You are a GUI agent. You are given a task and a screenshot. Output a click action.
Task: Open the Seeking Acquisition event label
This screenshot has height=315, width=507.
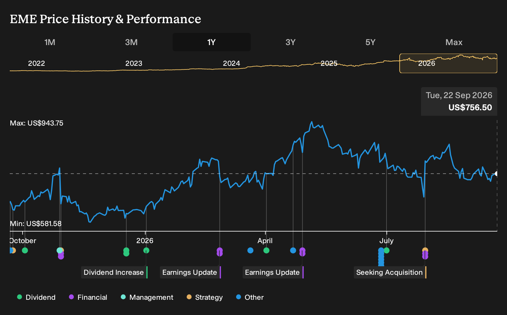pyautogui.click(x=390, y=272)
